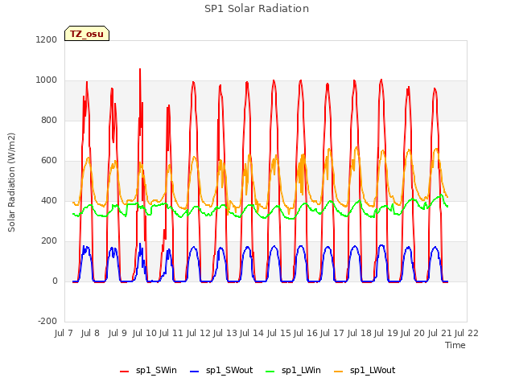Click the orange sp1_LWout legend swatch
515x386 pixels.
(338, 372)
